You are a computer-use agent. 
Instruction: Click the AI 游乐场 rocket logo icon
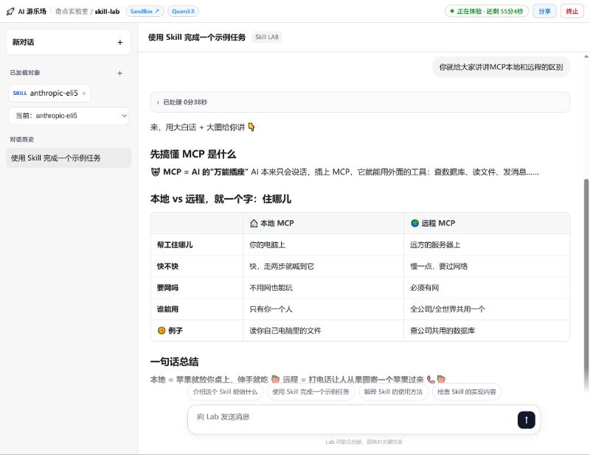click(10, 11)
